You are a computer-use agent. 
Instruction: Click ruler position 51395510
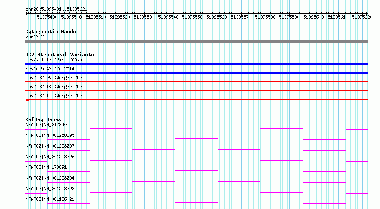(96, 17)
